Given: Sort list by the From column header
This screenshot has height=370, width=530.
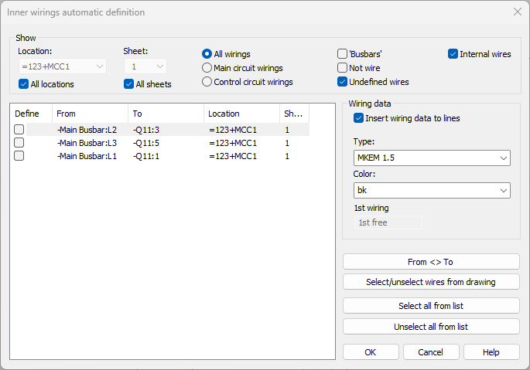Looking at the screenshot, I should coord(89,114).
